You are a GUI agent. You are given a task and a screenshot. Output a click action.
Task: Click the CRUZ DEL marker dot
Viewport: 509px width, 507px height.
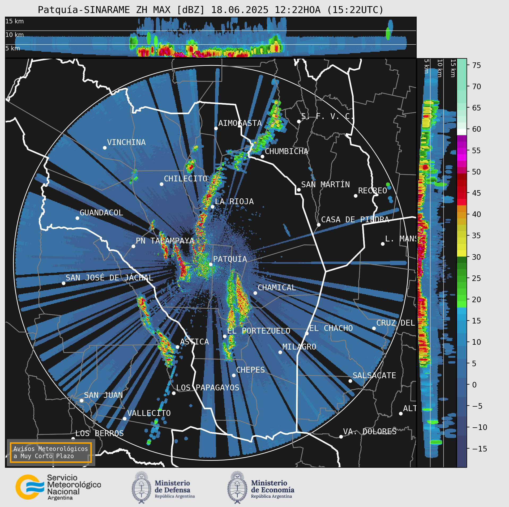374,328
